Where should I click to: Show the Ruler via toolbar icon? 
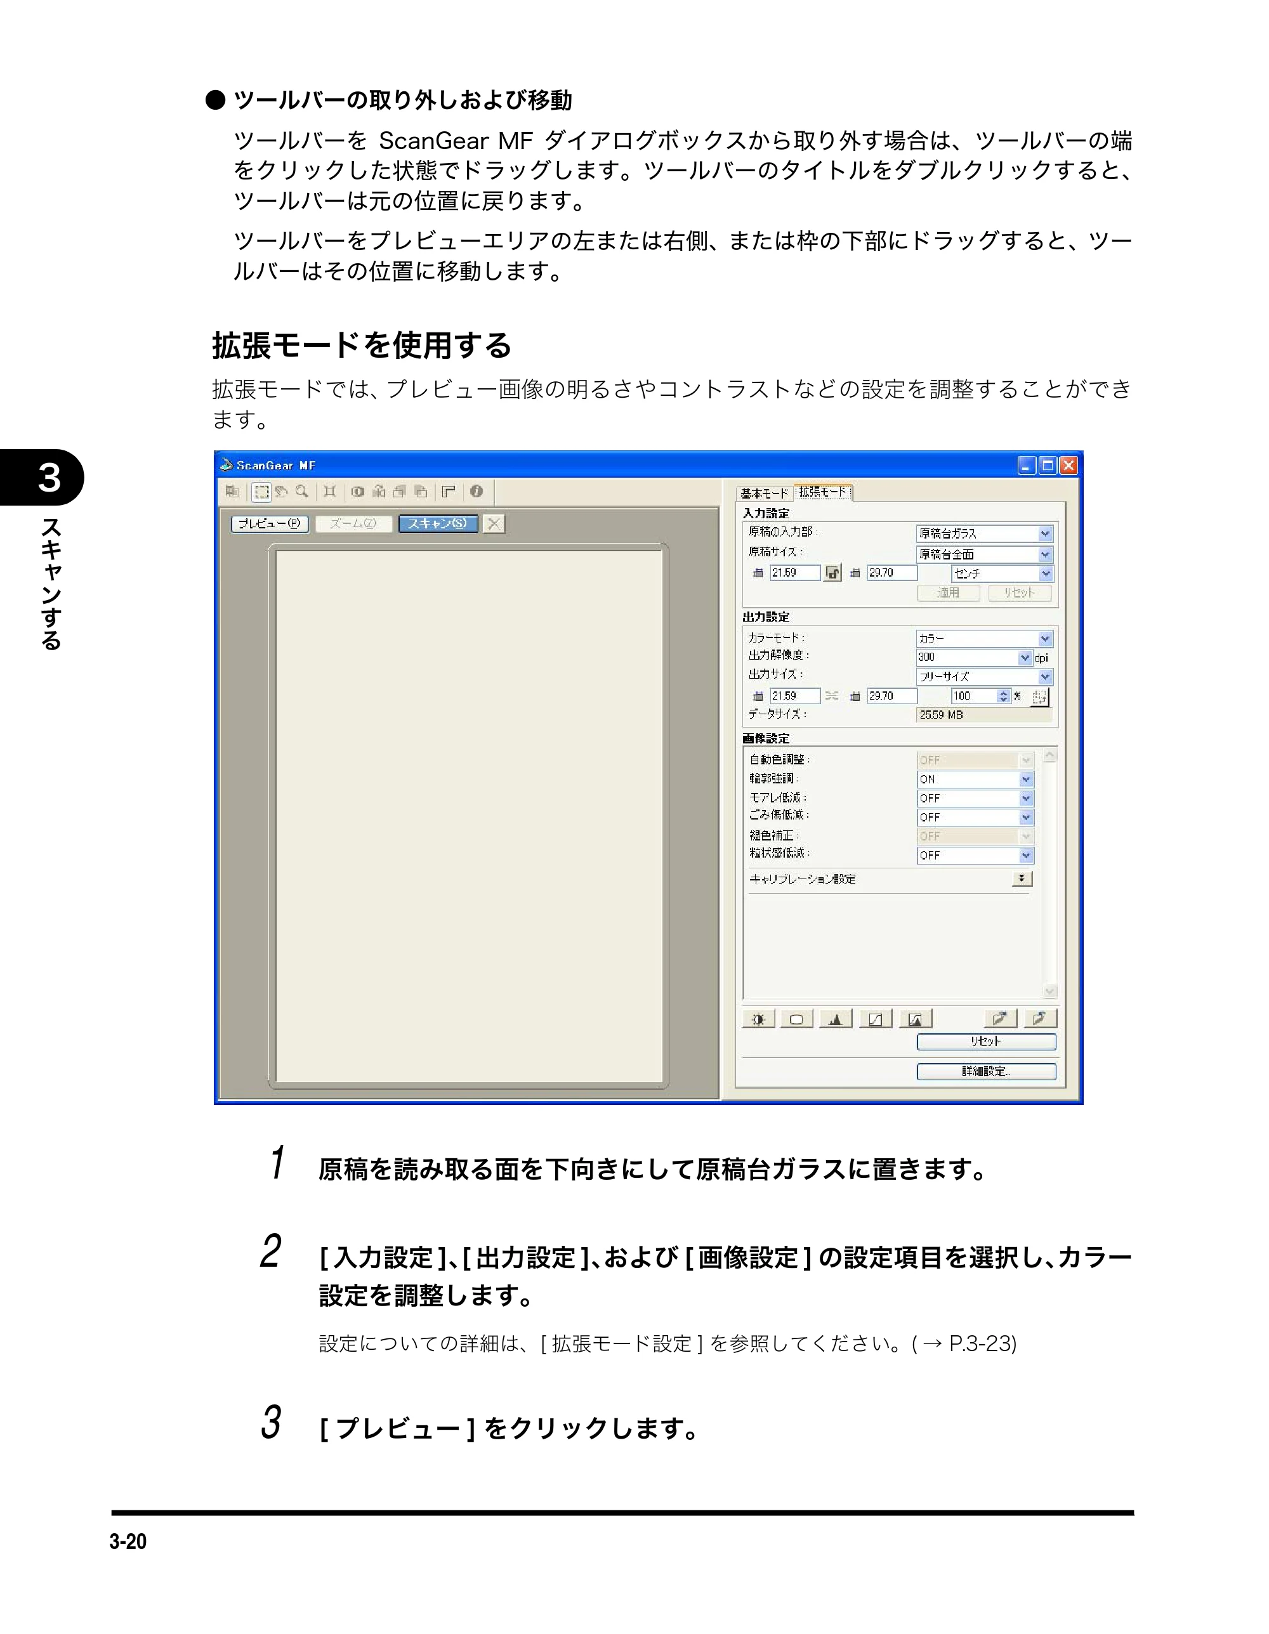coord(449,492)
